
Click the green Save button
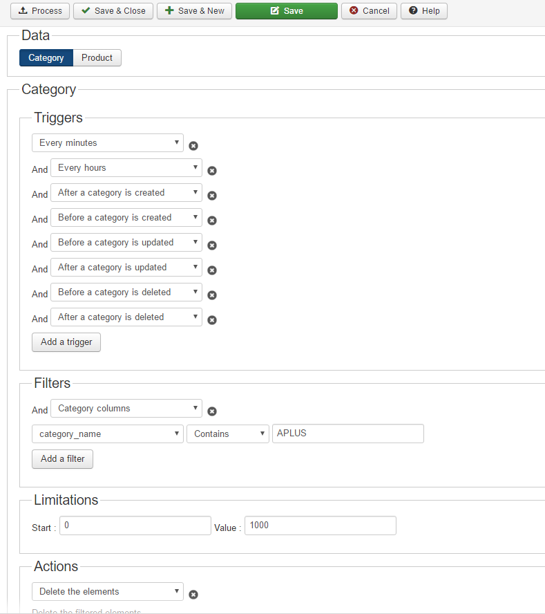(x=286, y=11)
